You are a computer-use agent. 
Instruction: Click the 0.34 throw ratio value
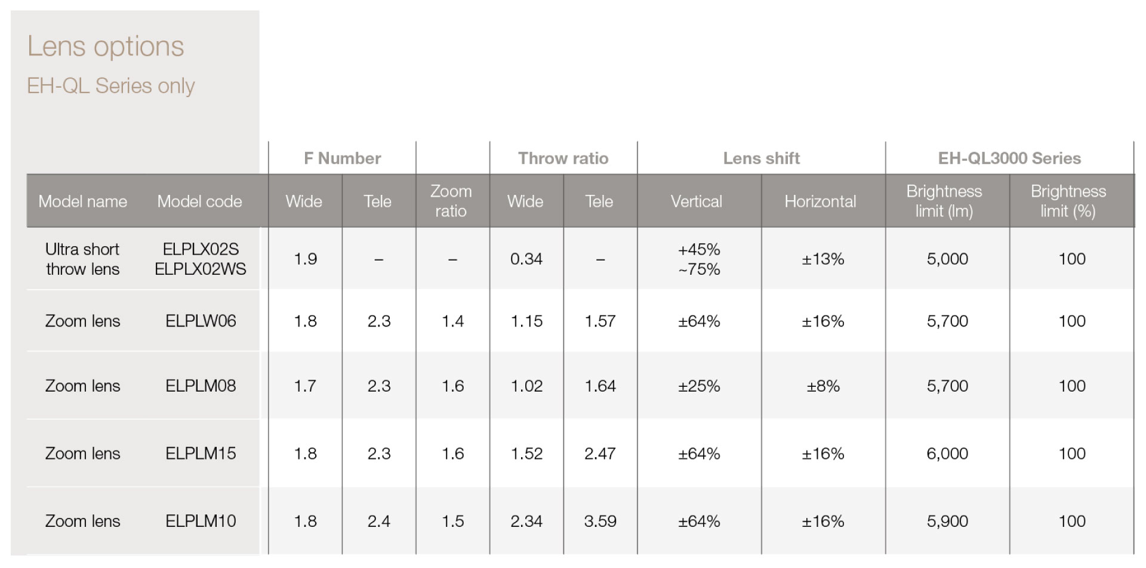[x=526, y=259]
